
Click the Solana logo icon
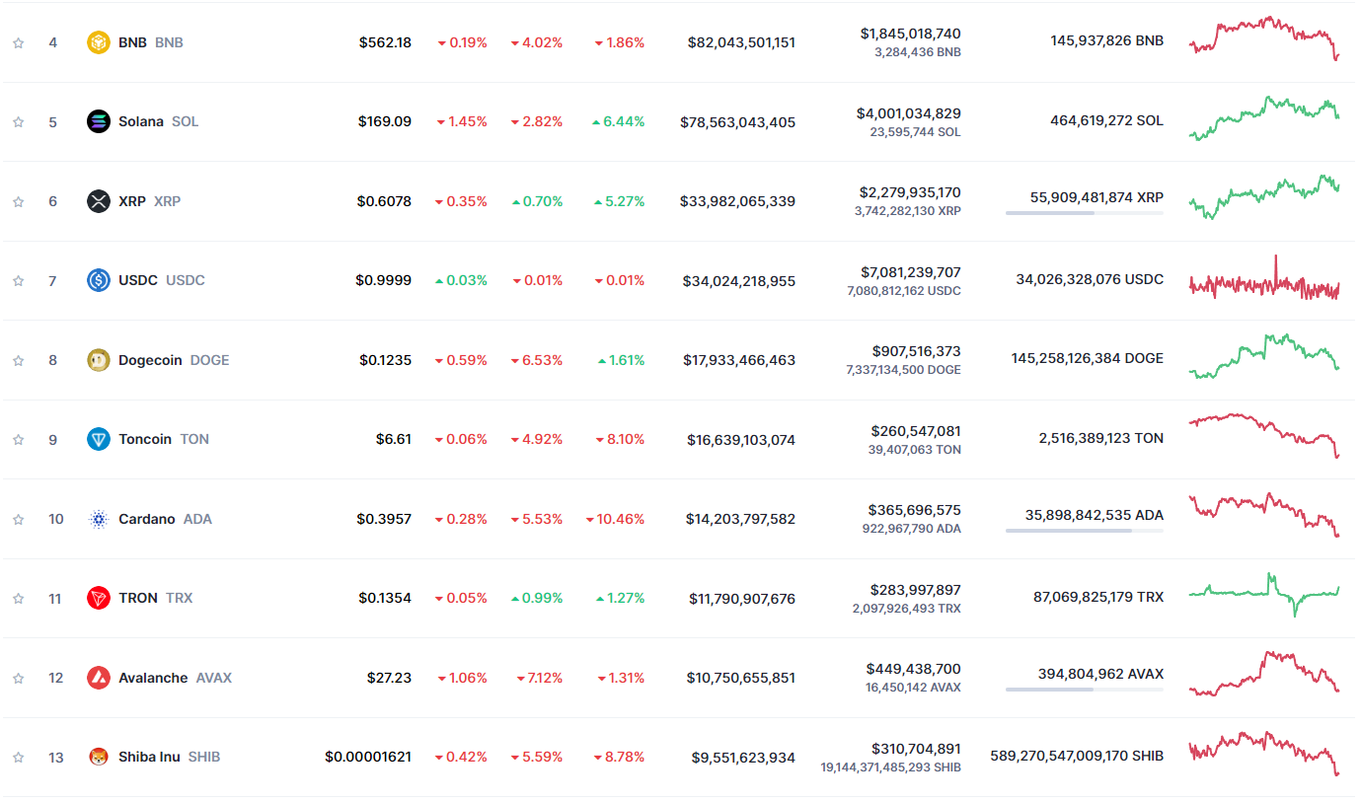(x=99, y=121)
